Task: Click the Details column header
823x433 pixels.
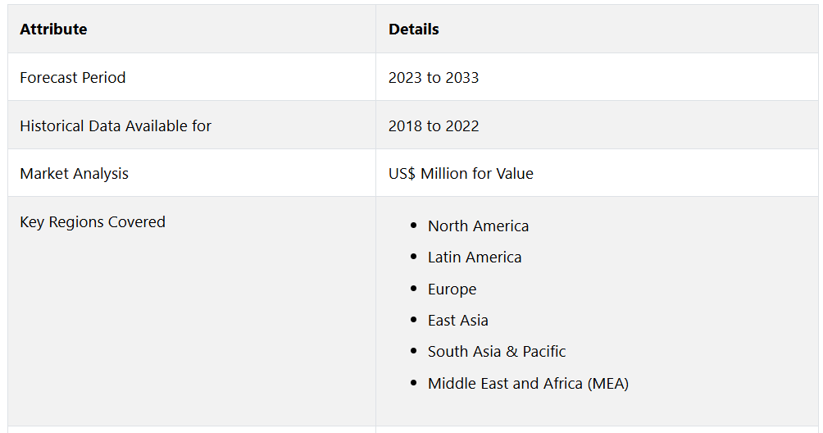Action: click(414, 30)
